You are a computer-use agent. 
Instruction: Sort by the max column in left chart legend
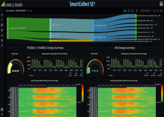pyautogui.click(x=76, y=73)
